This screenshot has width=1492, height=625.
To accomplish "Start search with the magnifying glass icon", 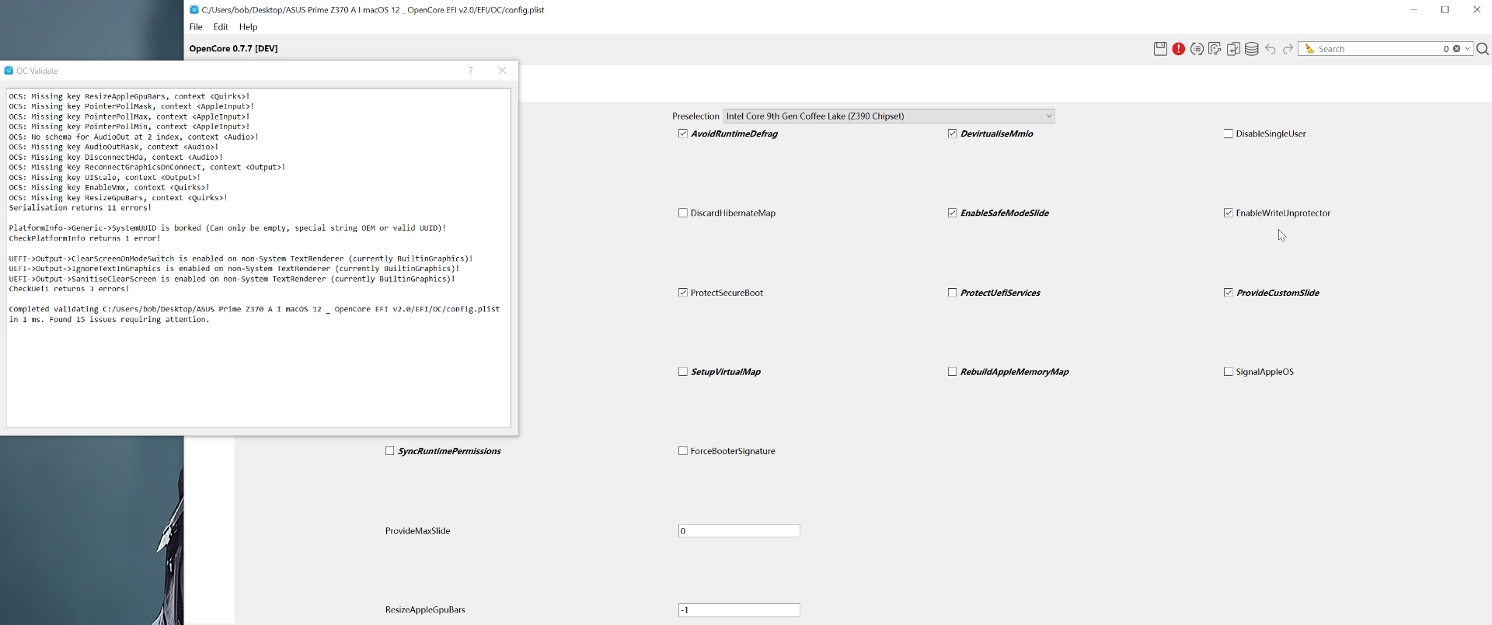I will tap(1483, 49).
